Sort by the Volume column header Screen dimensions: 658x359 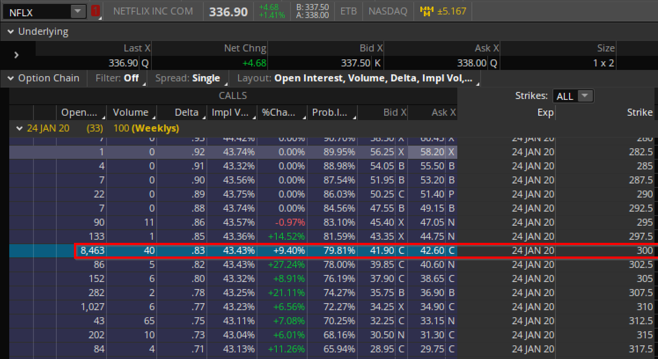(132, 113)
